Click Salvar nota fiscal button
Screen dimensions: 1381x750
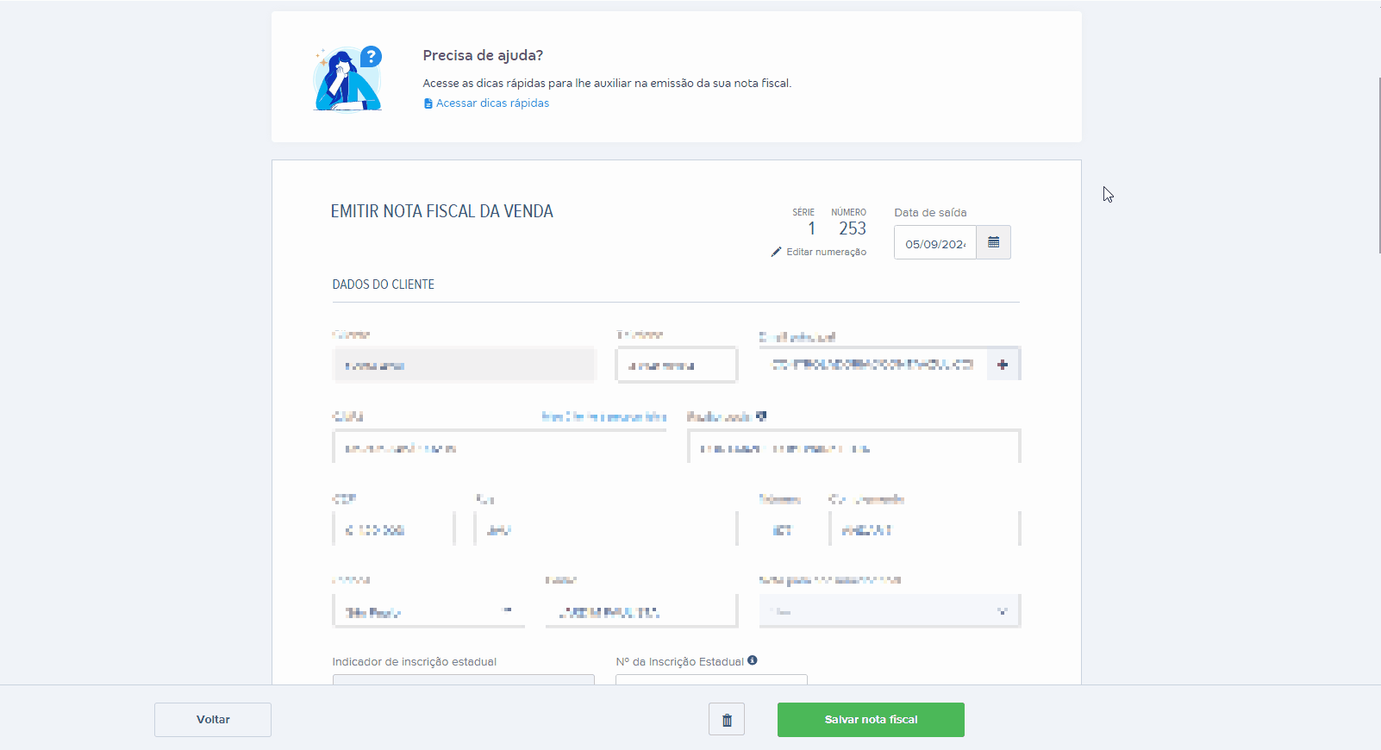pyautogui.click(x=871, y=720)
